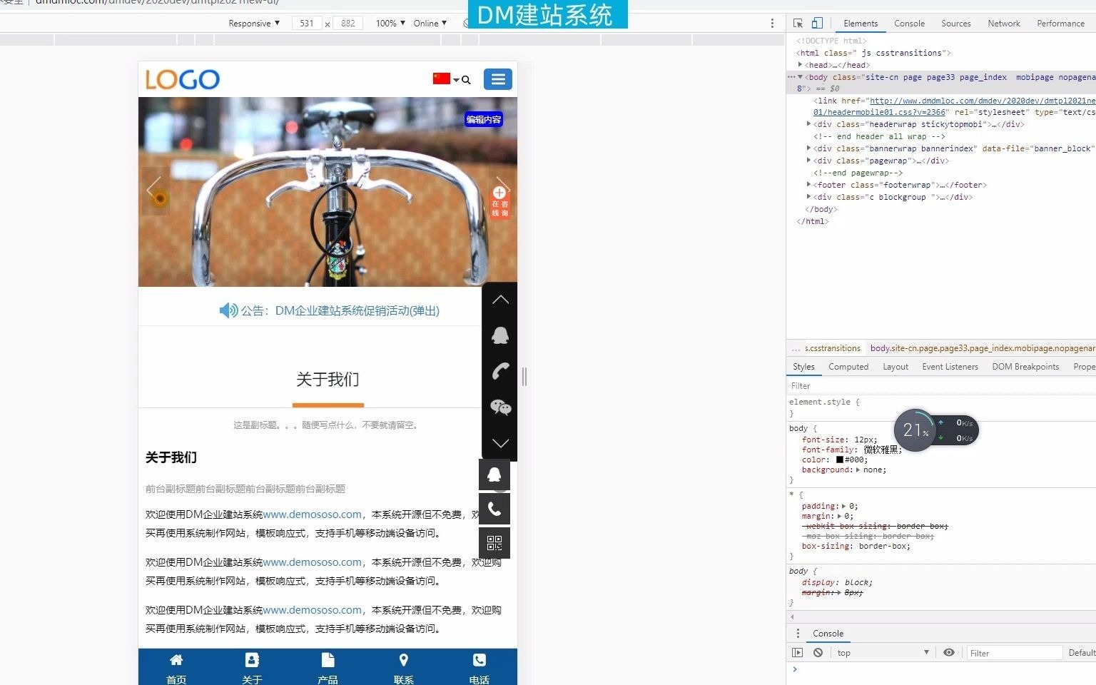
Task: Click the viewport width input showing 531
Action: (x=308, y=23)
